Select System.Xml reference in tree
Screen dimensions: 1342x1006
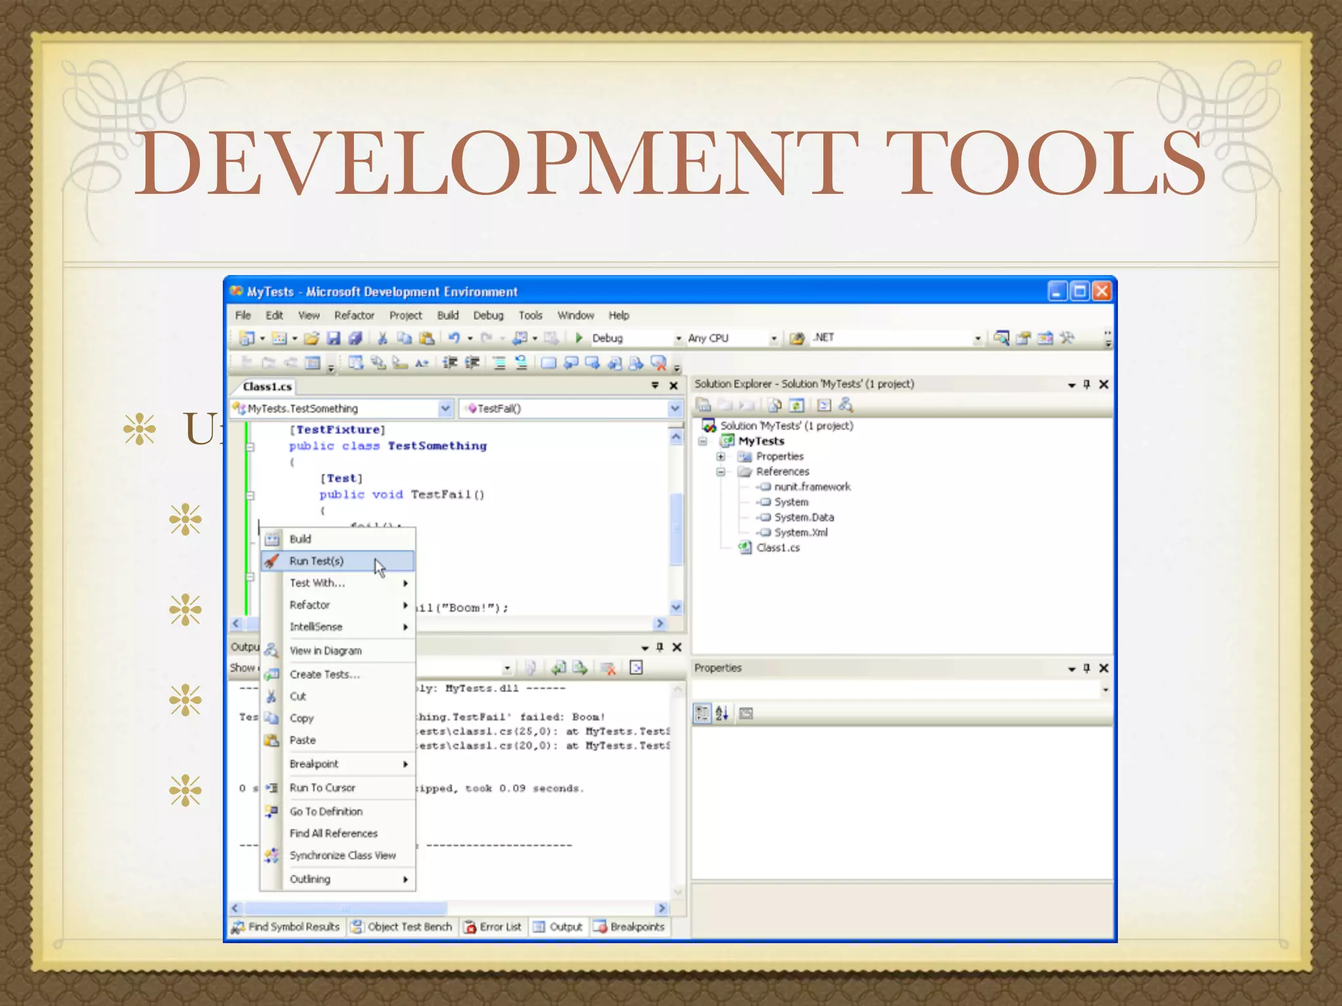[794, 532]
